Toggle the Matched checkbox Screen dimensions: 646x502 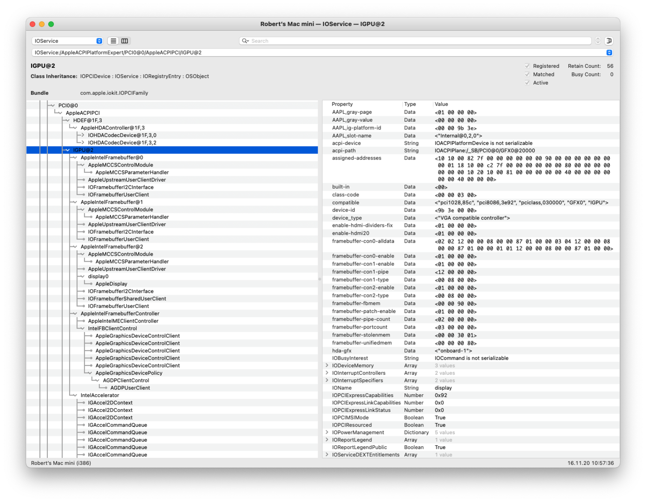pyautogui.click(x=527, y=74)
